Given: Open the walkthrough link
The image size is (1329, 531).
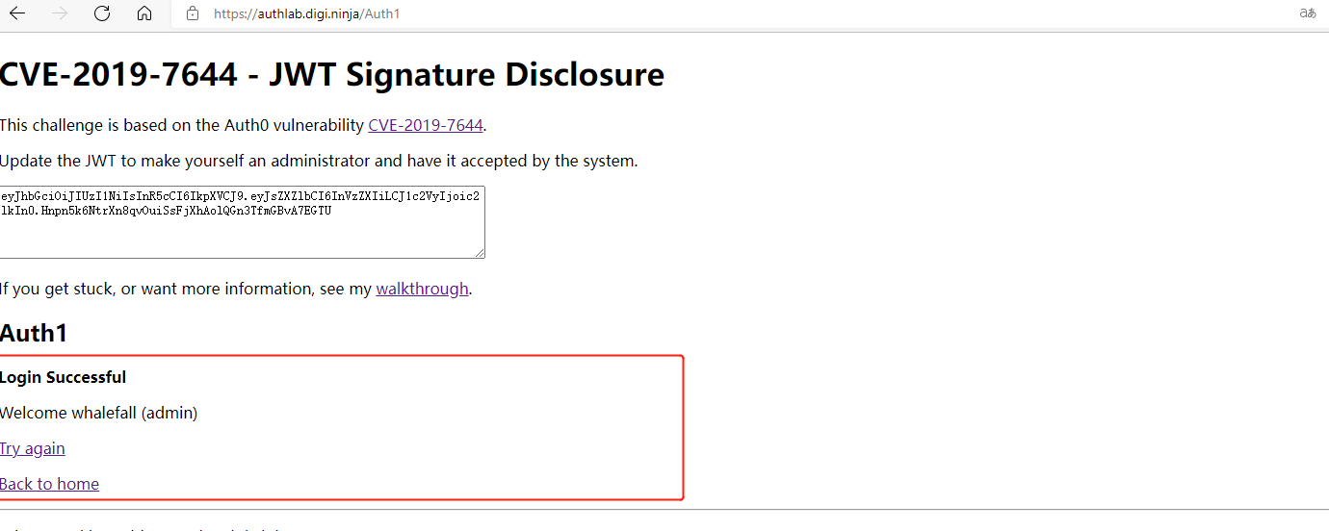Looking at the screenshot, I should coord(422,289).
